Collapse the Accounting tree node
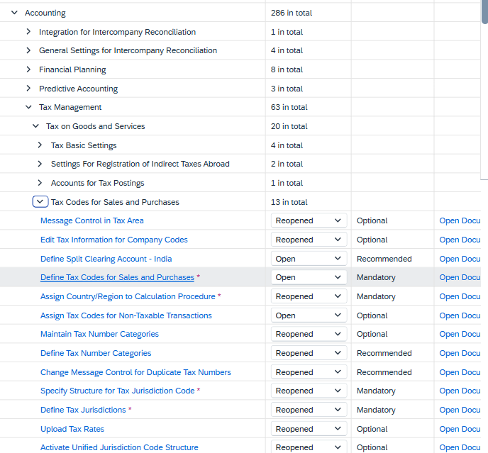Screen dimensions: 488x453 pyautogui.click(x=14, y=13)
